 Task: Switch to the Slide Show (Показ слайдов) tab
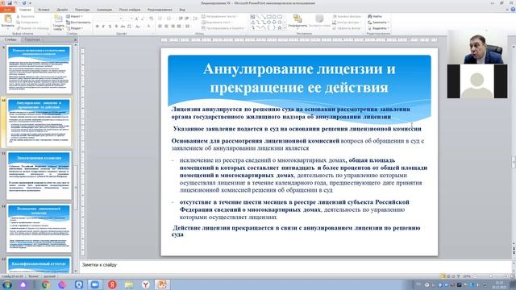tap(130, 10)
